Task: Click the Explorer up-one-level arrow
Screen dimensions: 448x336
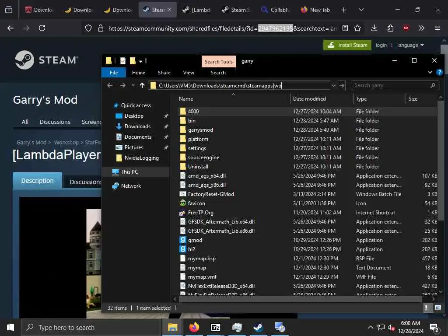Action: tap(142, 85)
